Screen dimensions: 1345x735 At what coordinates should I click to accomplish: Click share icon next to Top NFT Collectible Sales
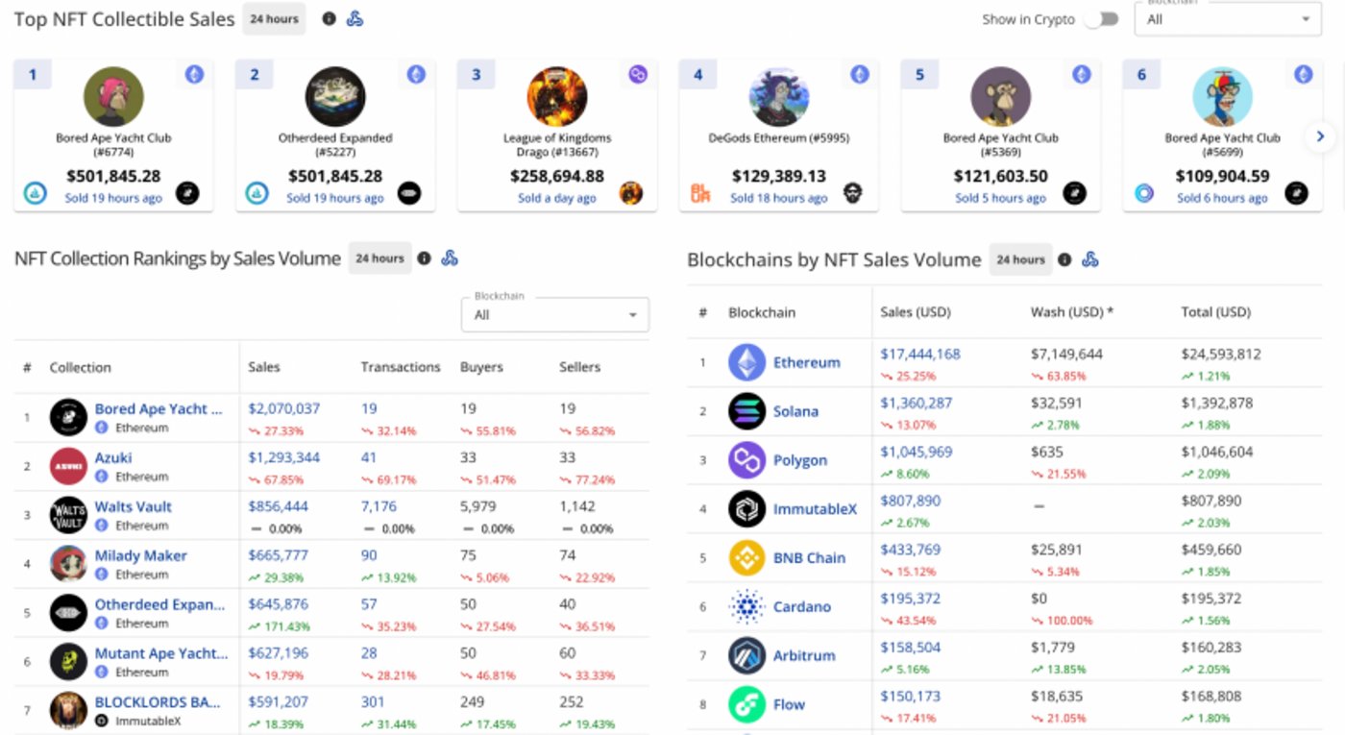(x=355, y=19)
